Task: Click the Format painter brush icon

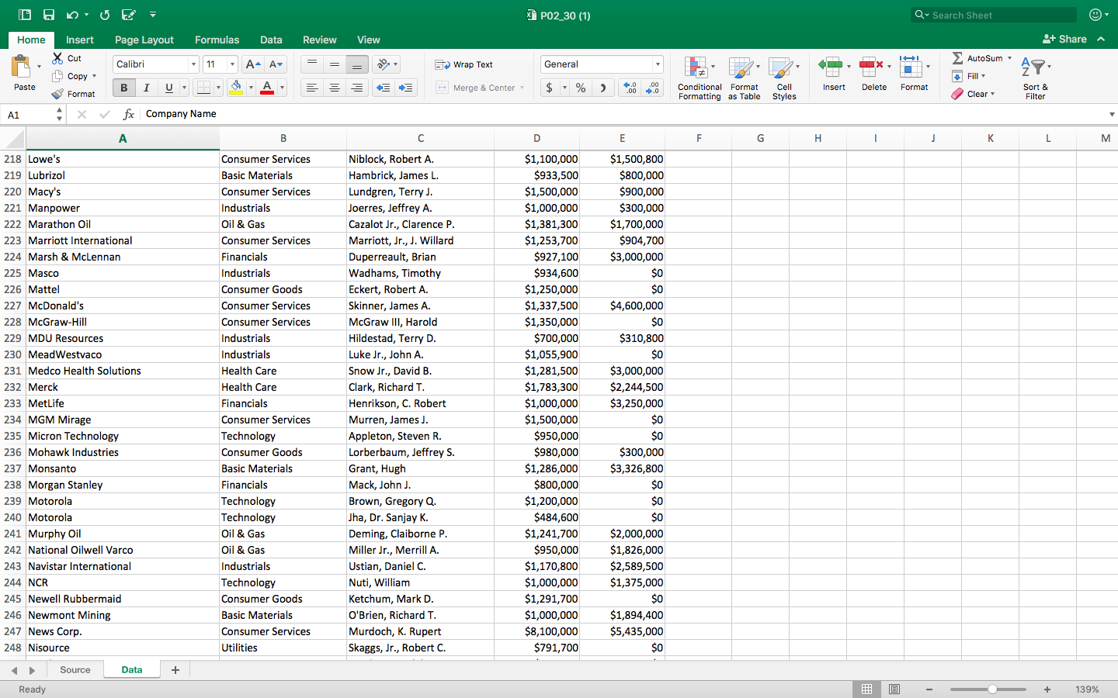Action: (57, 94)
